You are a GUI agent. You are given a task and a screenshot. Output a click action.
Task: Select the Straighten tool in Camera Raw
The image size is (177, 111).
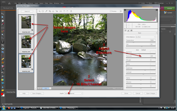pos(53,11)
